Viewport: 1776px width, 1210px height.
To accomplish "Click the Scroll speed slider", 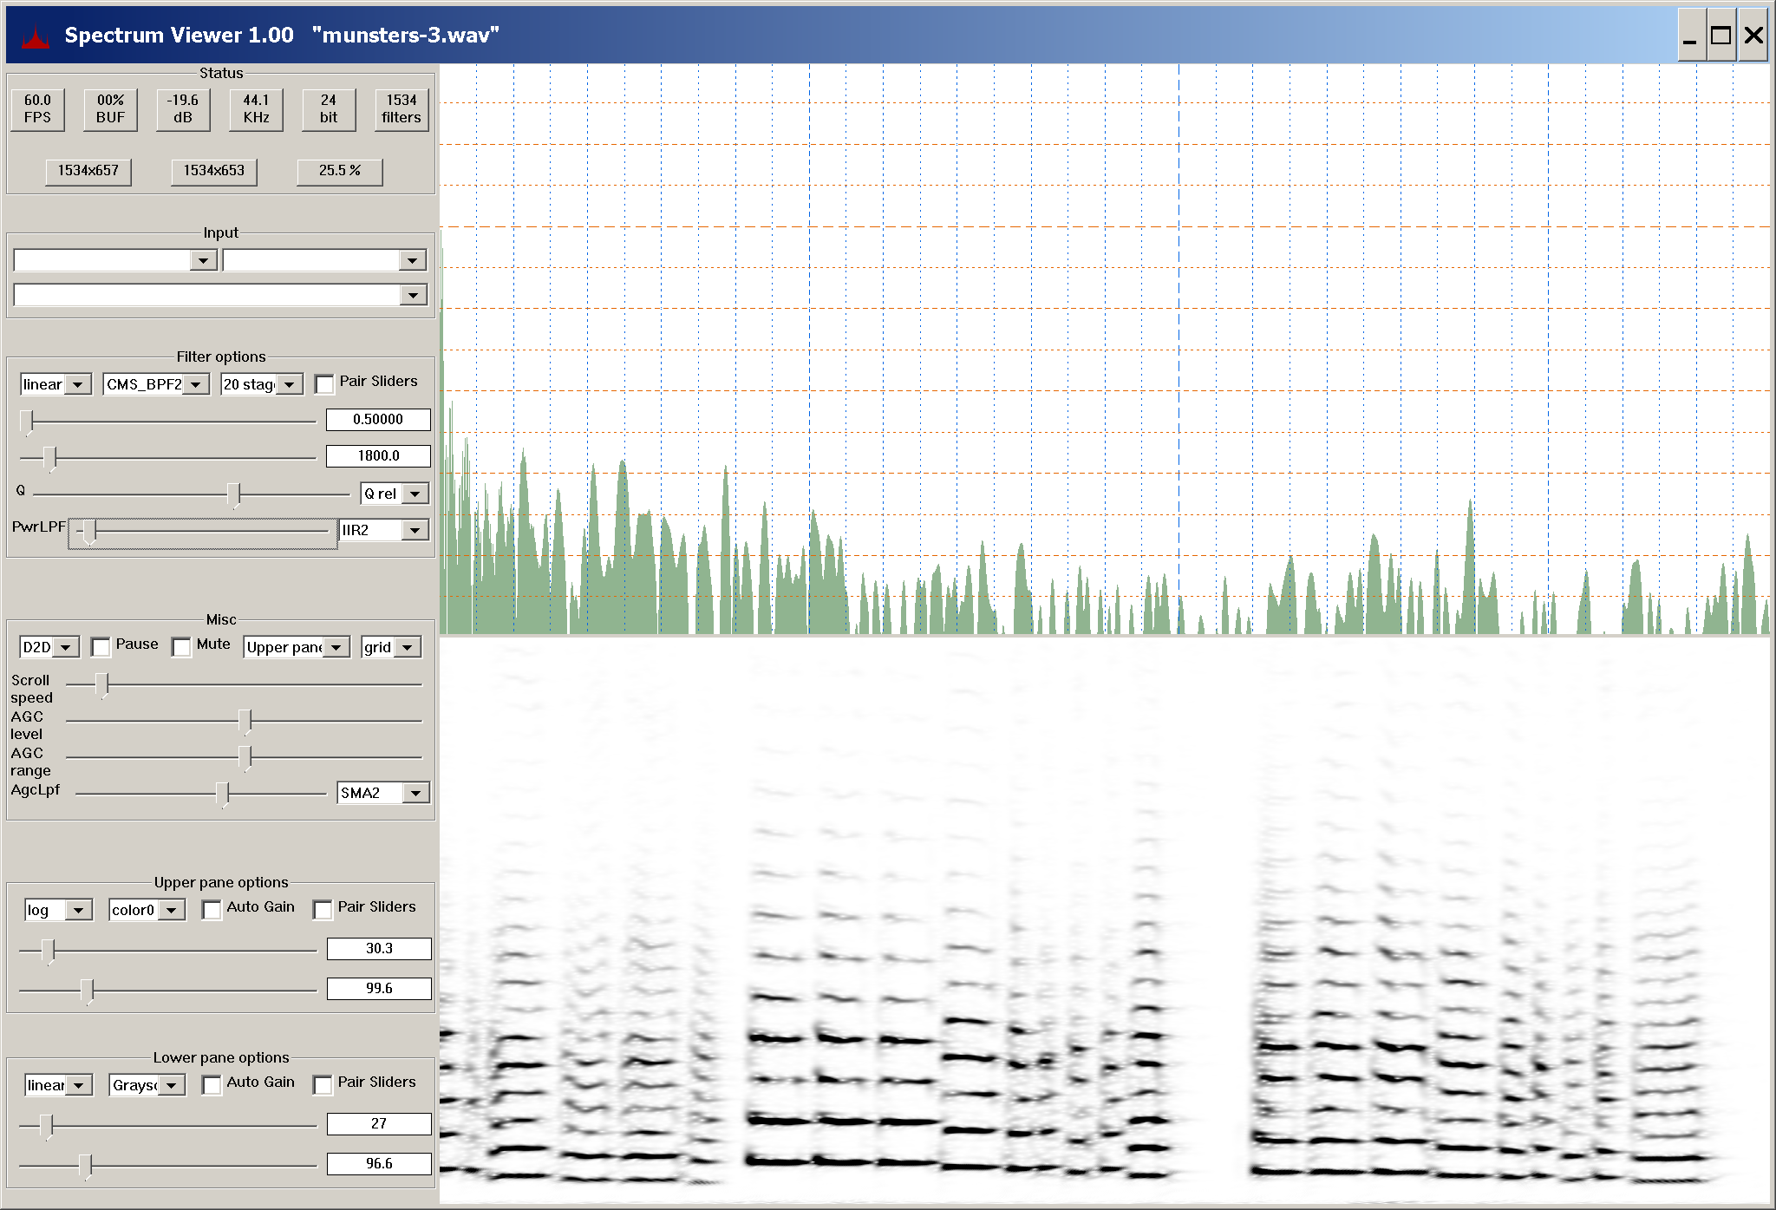I will pos(244,685).
